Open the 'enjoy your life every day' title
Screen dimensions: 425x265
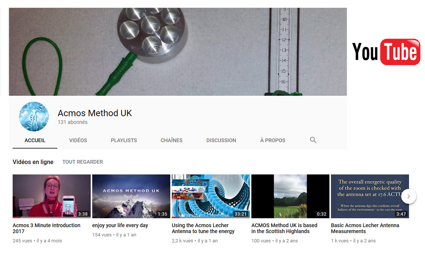click(120, 225)
